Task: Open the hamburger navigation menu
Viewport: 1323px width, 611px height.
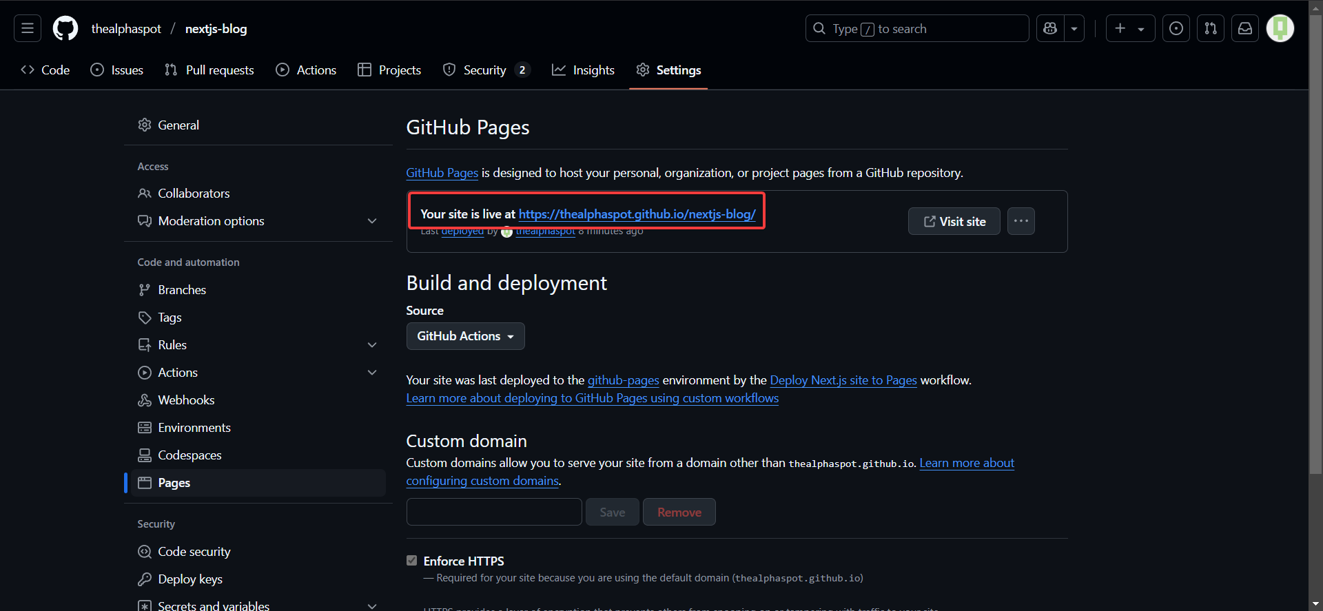Action: (28, 28)
